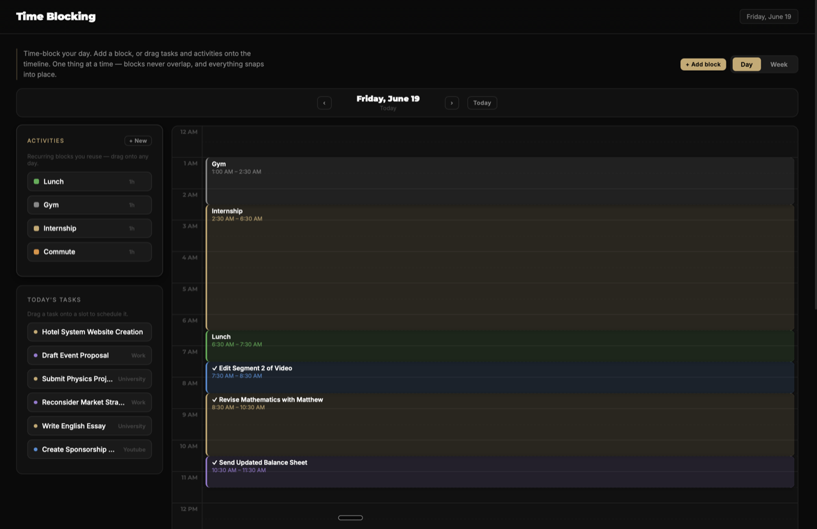This screenshot has height=529, width=817.
Task: Click the 12 AM hour label
Action: [x=189, y=132]
